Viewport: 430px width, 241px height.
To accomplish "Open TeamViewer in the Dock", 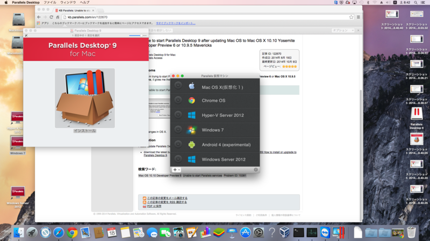I will [325, 232].
